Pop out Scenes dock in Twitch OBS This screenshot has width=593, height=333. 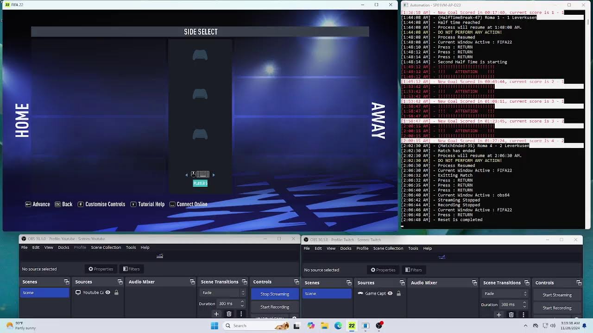tap(349, 283)
